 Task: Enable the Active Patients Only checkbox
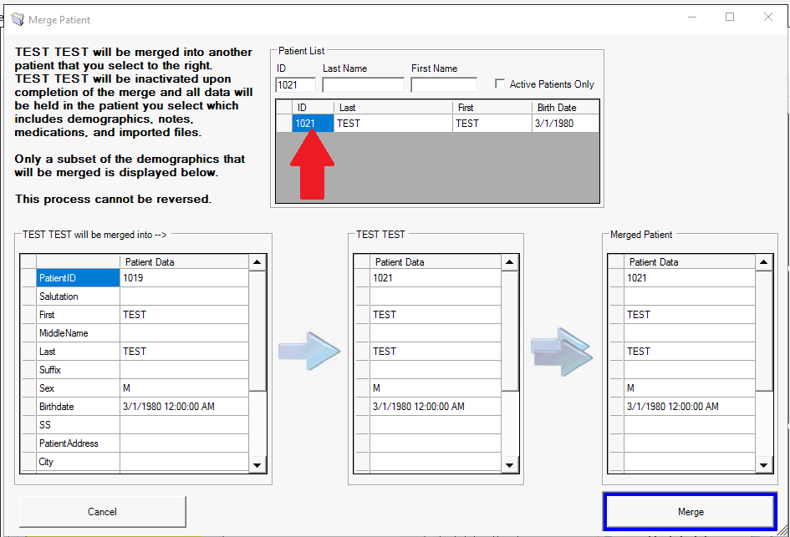[x=500, y=84]
